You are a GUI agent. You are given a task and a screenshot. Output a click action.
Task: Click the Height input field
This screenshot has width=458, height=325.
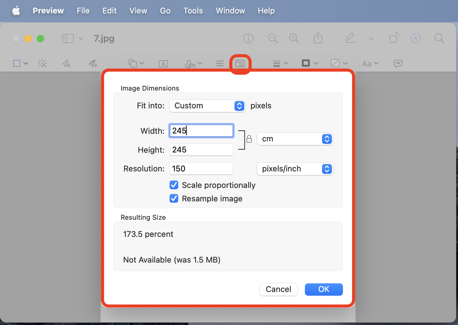click(201, 150)
